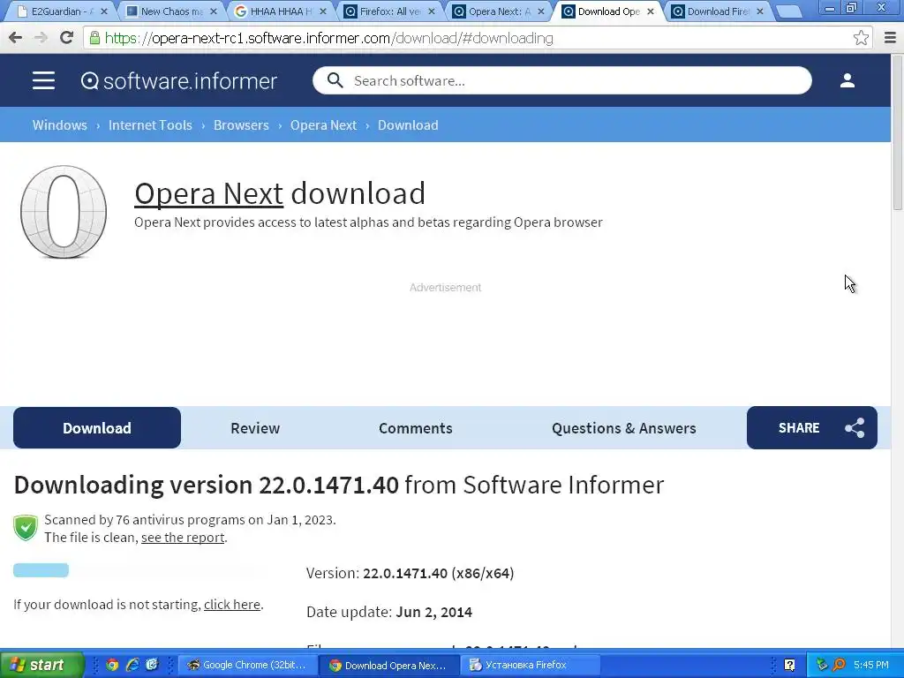This screenshot has height=678, width=904.
Task: Reload the page with the refresh icon
Action: 66,38
